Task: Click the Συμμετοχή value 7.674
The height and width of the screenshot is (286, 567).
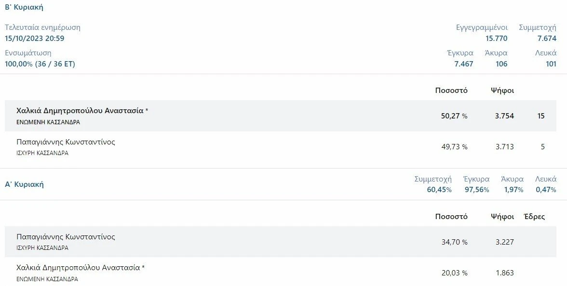Action: pyautogui.click(x=547, y=39)
